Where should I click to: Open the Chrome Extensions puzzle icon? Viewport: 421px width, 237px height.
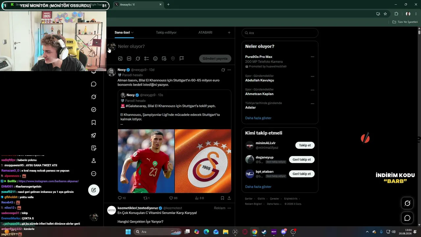click(396, 14)
